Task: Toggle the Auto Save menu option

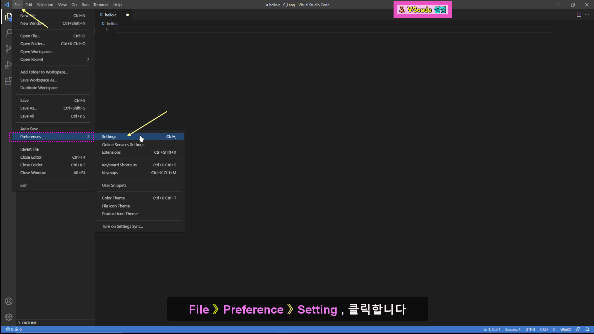Action: click(29, 129)
